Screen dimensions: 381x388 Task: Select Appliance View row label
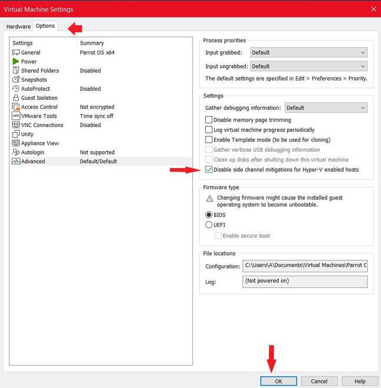[40, 143]
